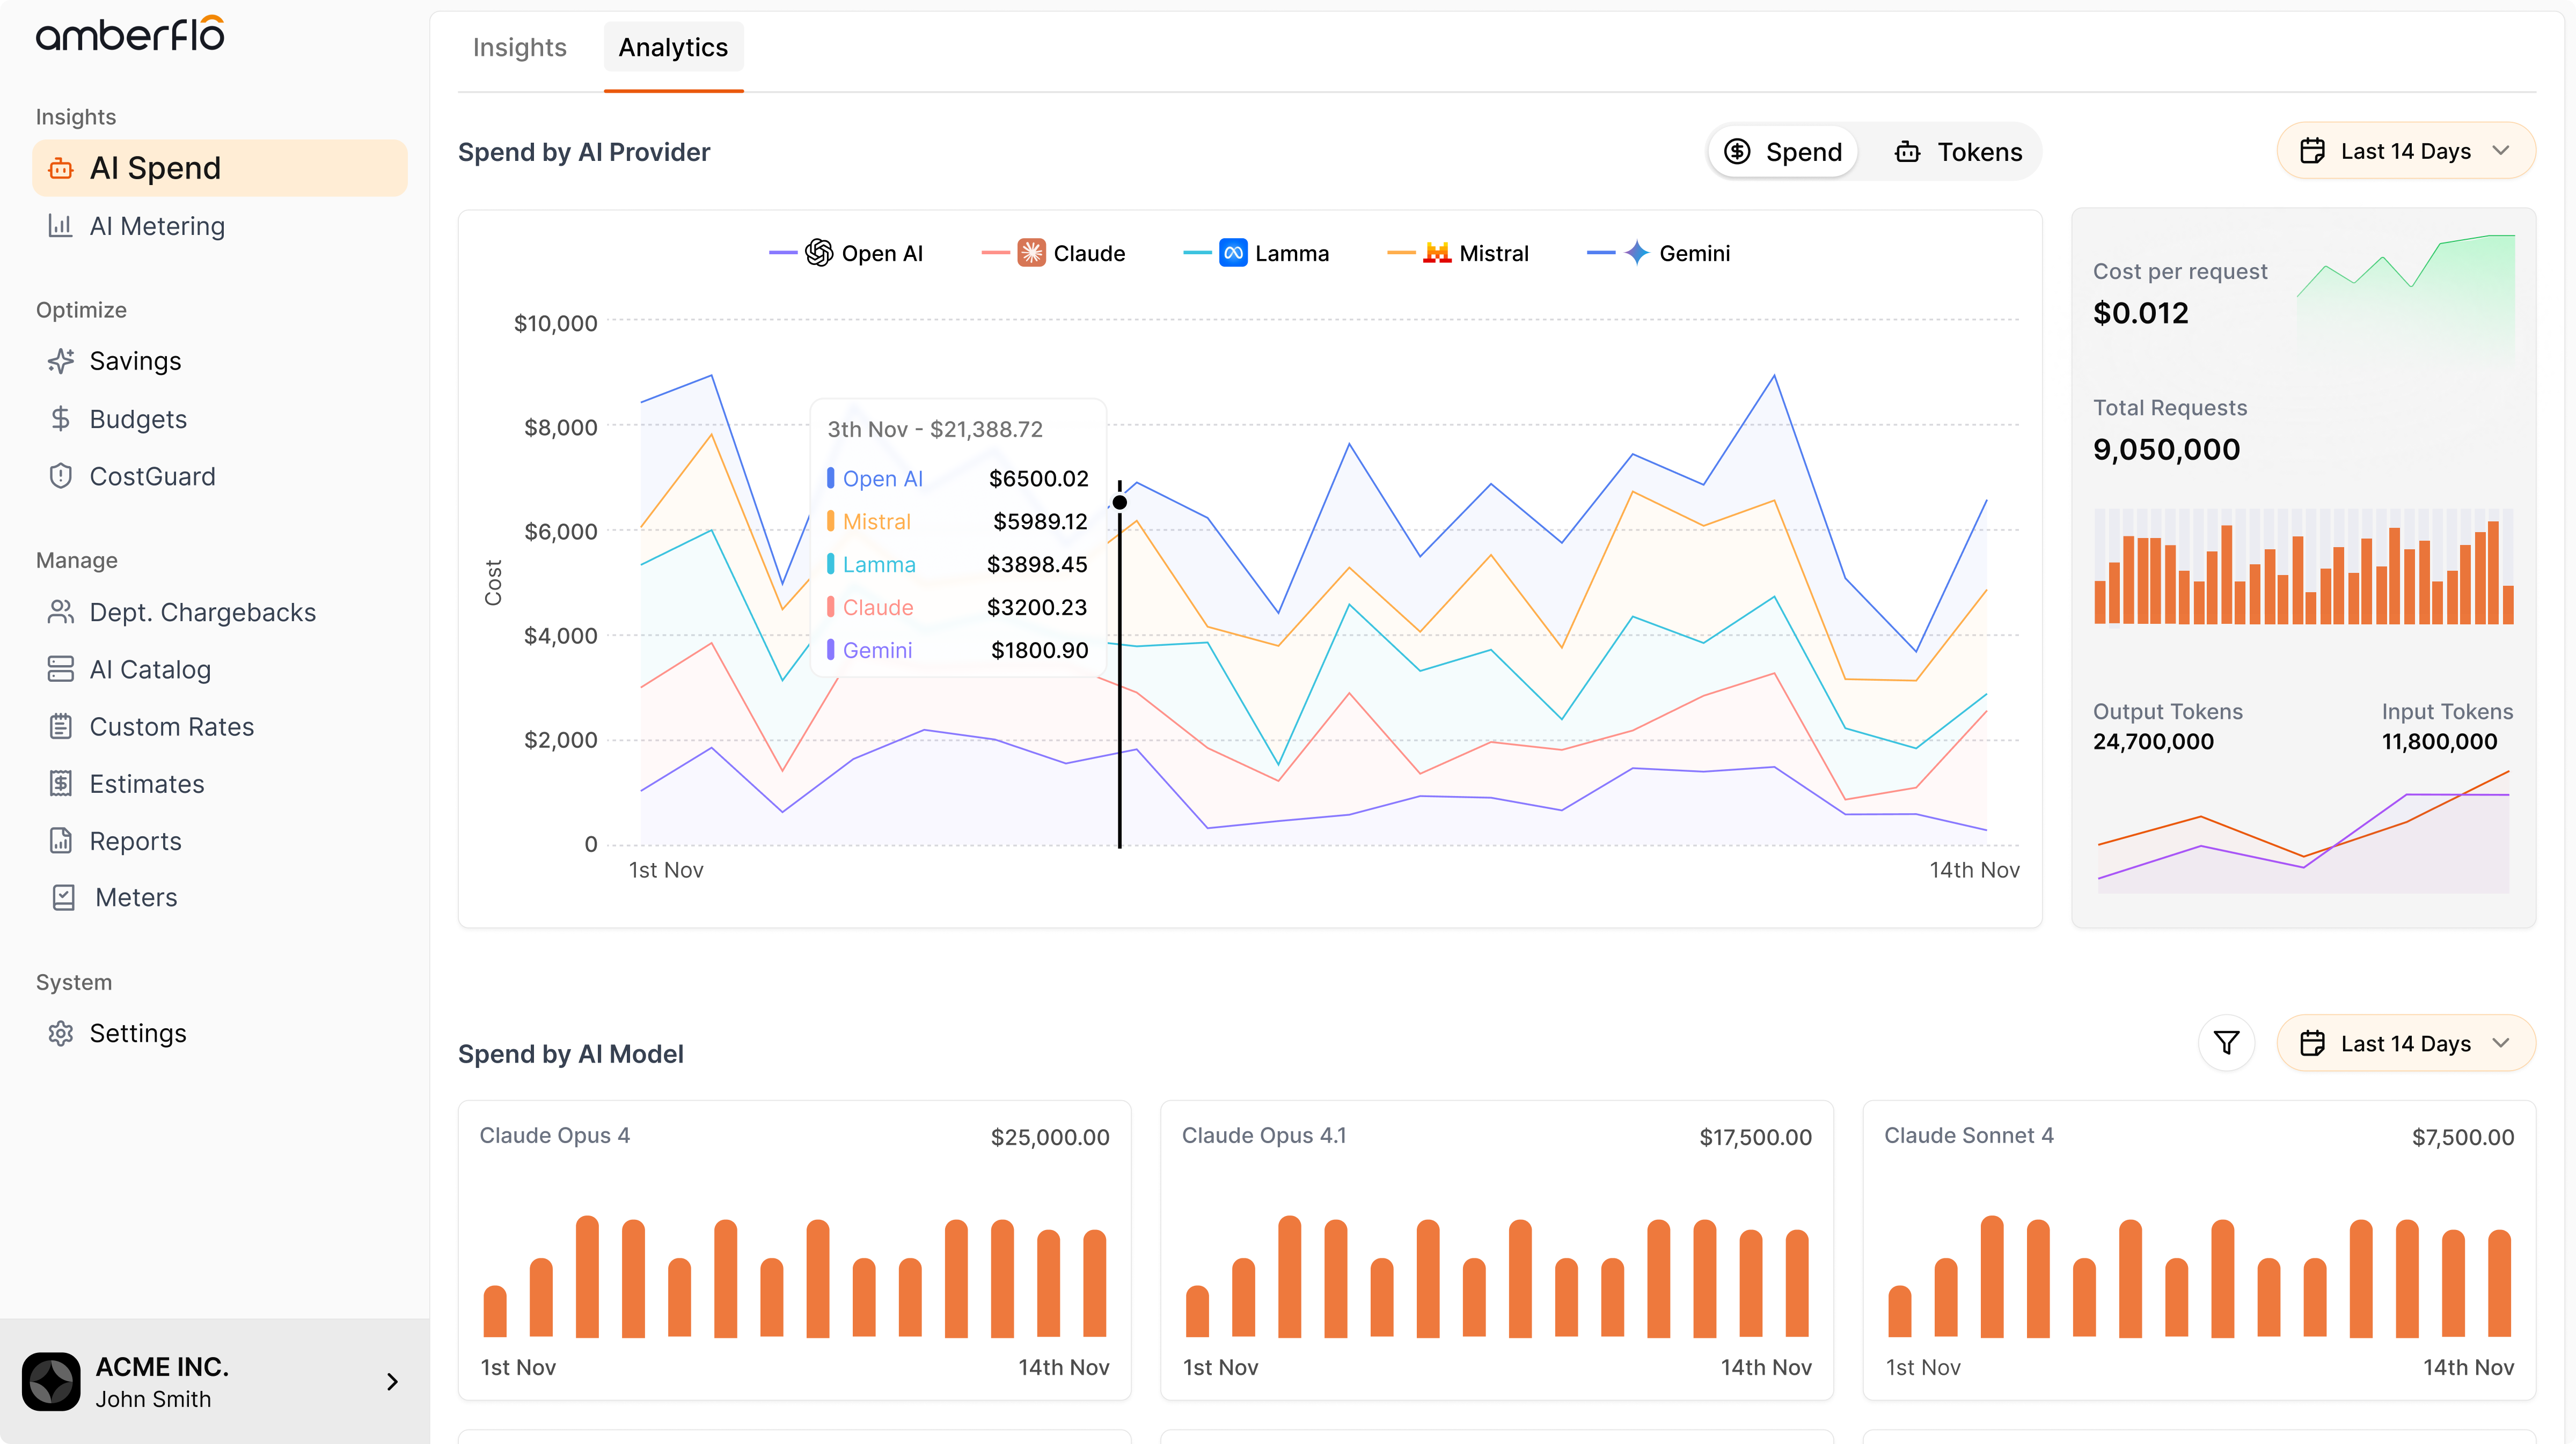Open the Custom Rates icon
Image resolution: width=2576 pixels, height=1444 pixels.
click(61, 726)
